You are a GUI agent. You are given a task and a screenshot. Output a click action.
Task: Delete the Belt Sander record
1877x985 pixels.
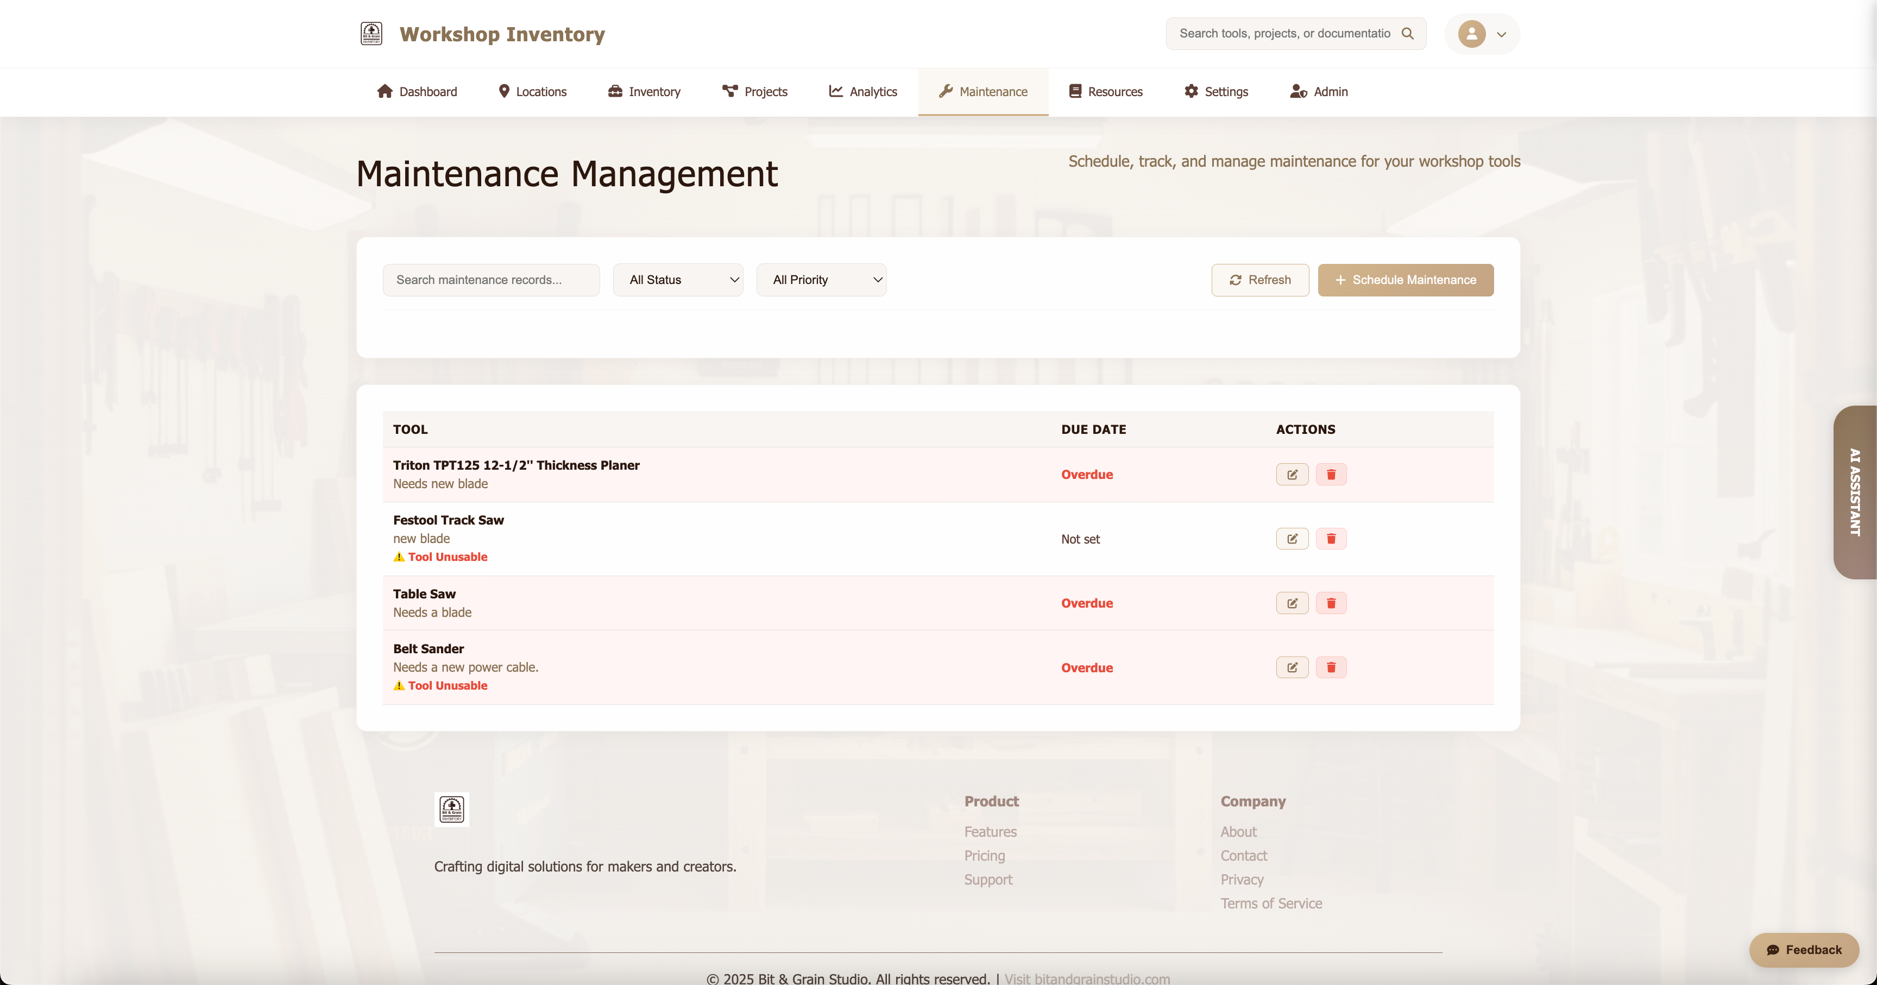[1331, 667]
